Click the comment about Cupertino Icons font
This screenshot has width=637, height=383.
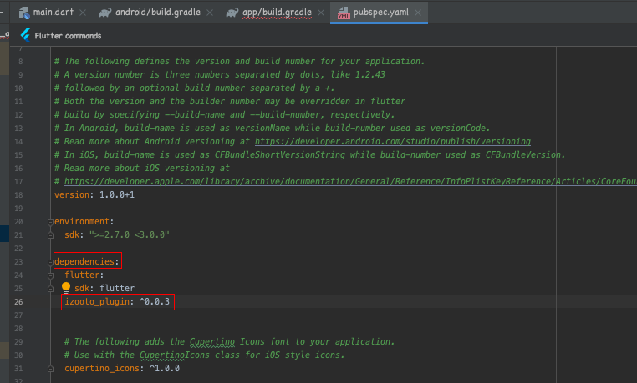(x=229, y=341)
